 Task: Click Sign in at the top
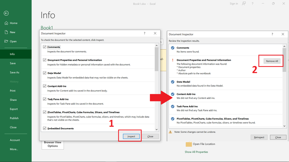coord(234,4)
